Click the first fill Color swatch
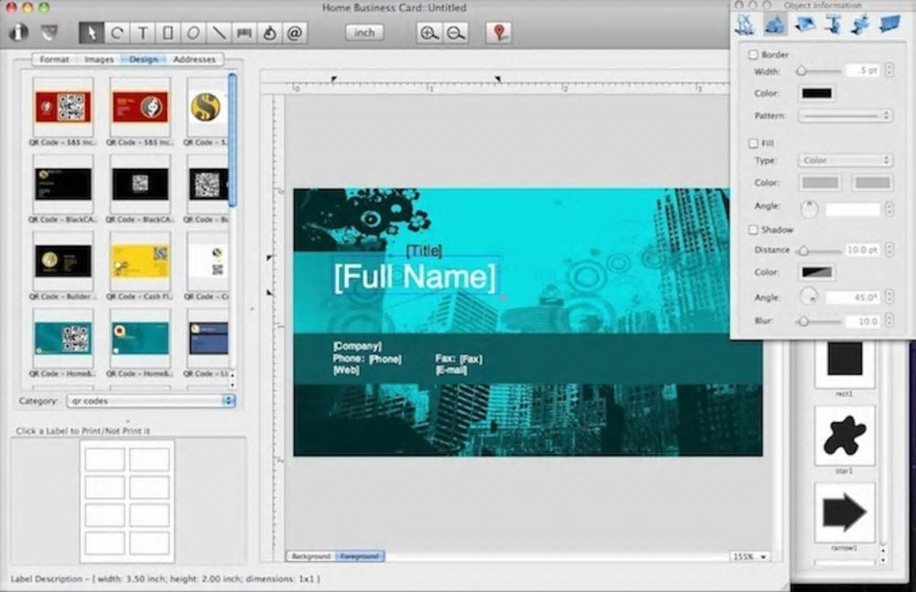 click(x=820, y=183)
